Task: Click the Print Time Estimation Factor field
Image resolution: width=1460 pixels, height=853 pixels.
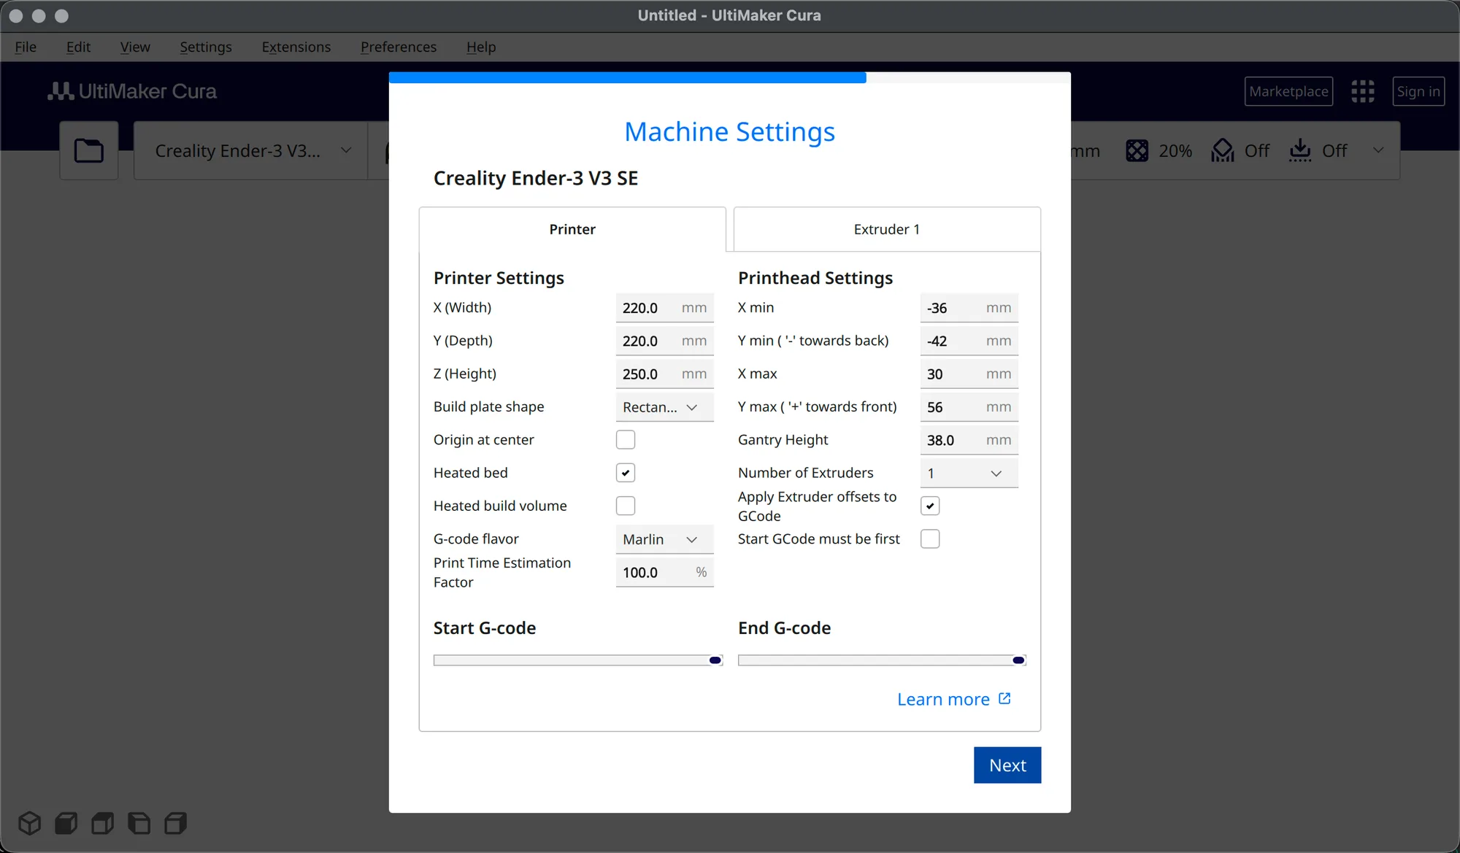Action: point(664,572)
